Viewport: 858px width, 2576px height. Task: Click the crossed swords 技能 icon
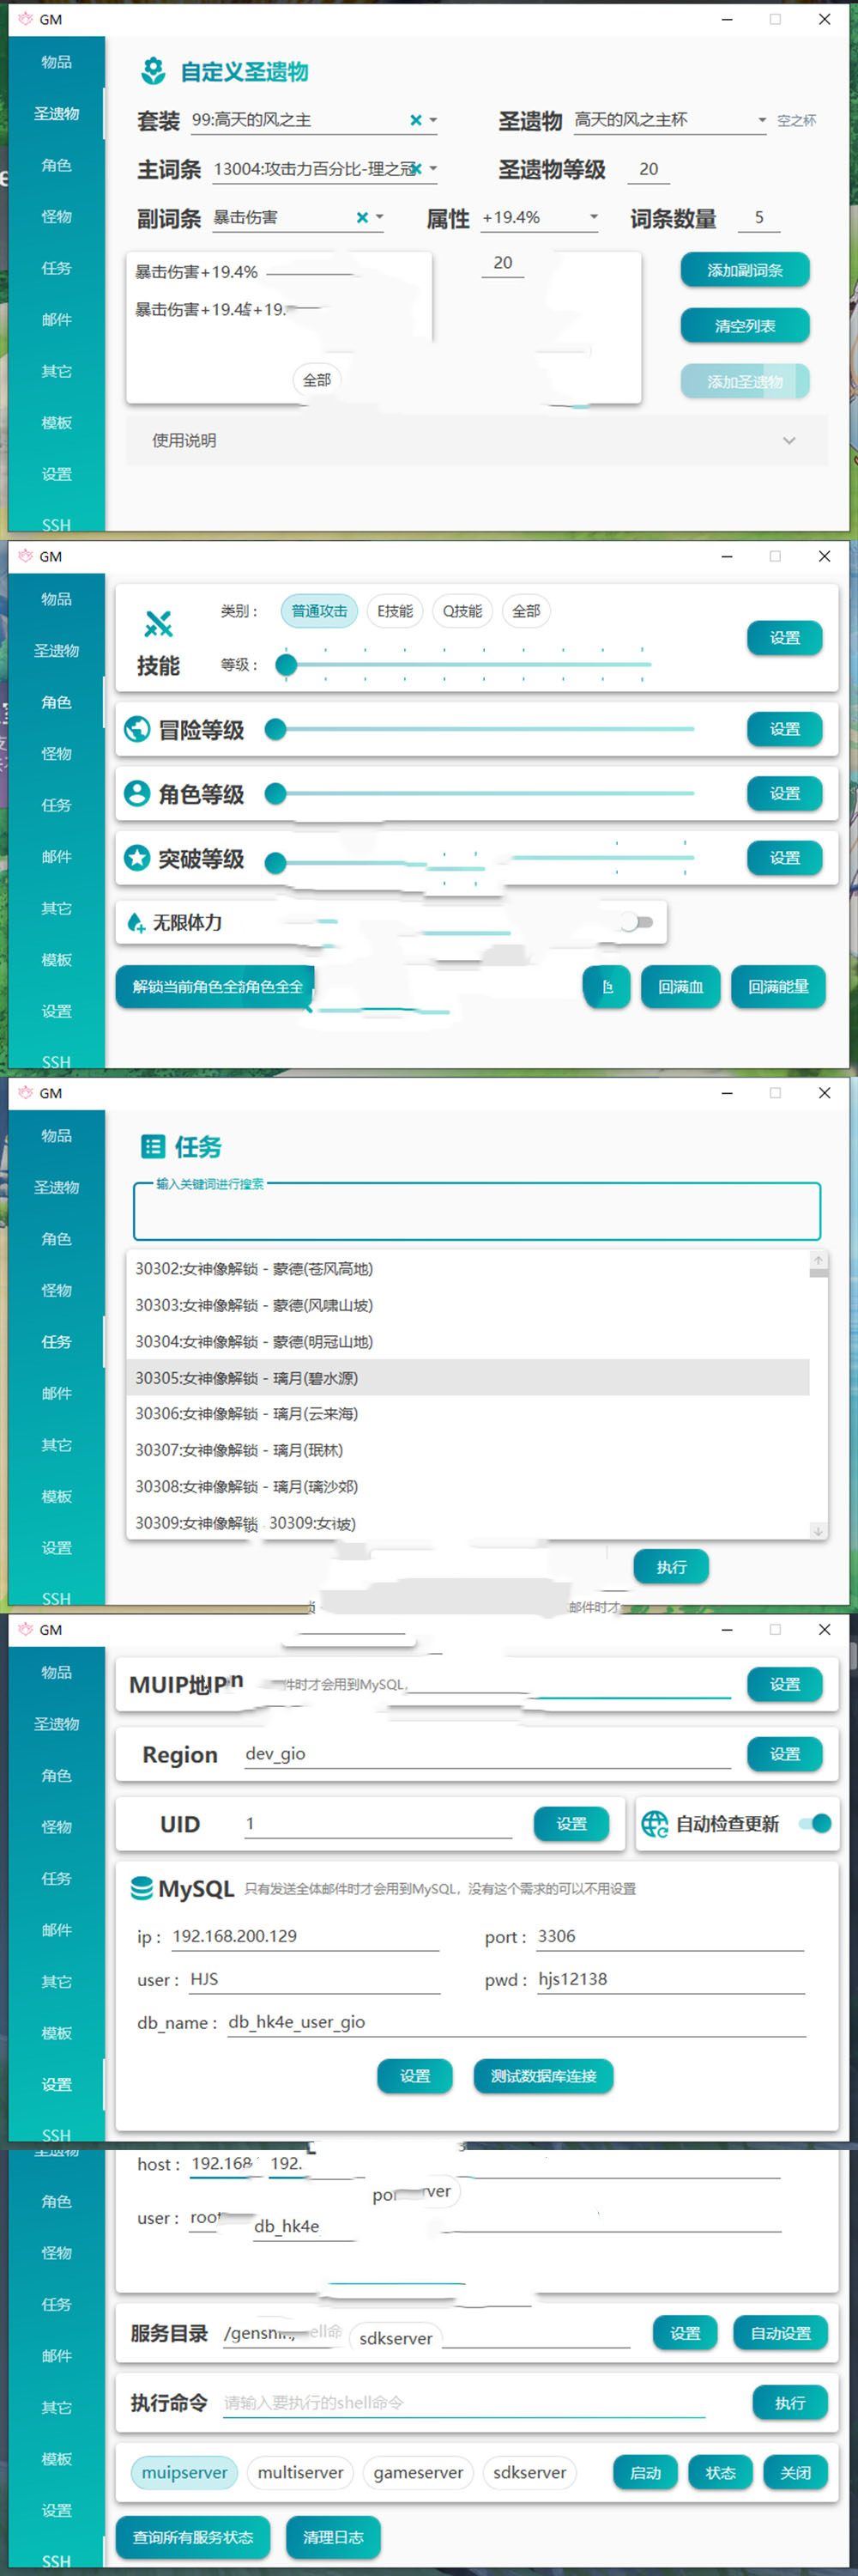pyautogui.click(x=158, y=623)
